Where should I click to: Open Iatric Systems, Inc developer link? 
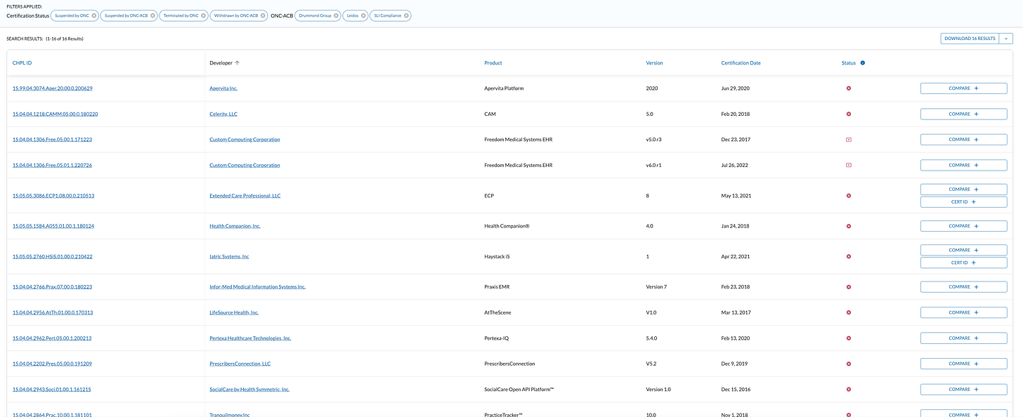tap(229, 257)
